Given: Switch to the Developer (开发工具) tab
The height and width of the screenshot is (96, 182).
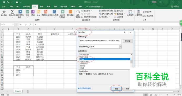Looking at the screenshot, I should point(64,7).
